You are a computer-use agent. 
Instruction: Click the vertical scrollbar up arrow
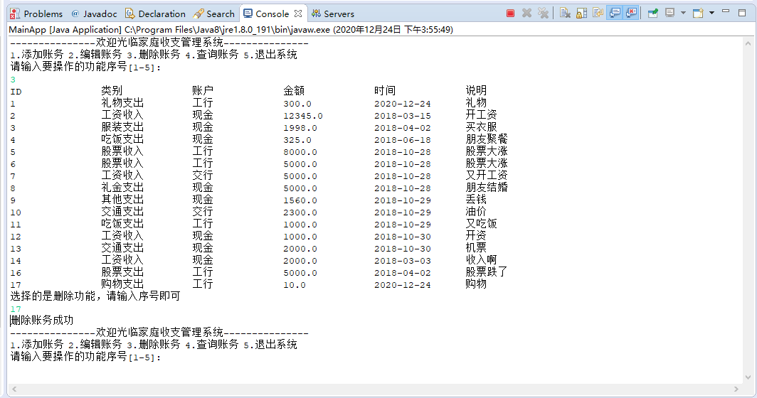point(748,43)
